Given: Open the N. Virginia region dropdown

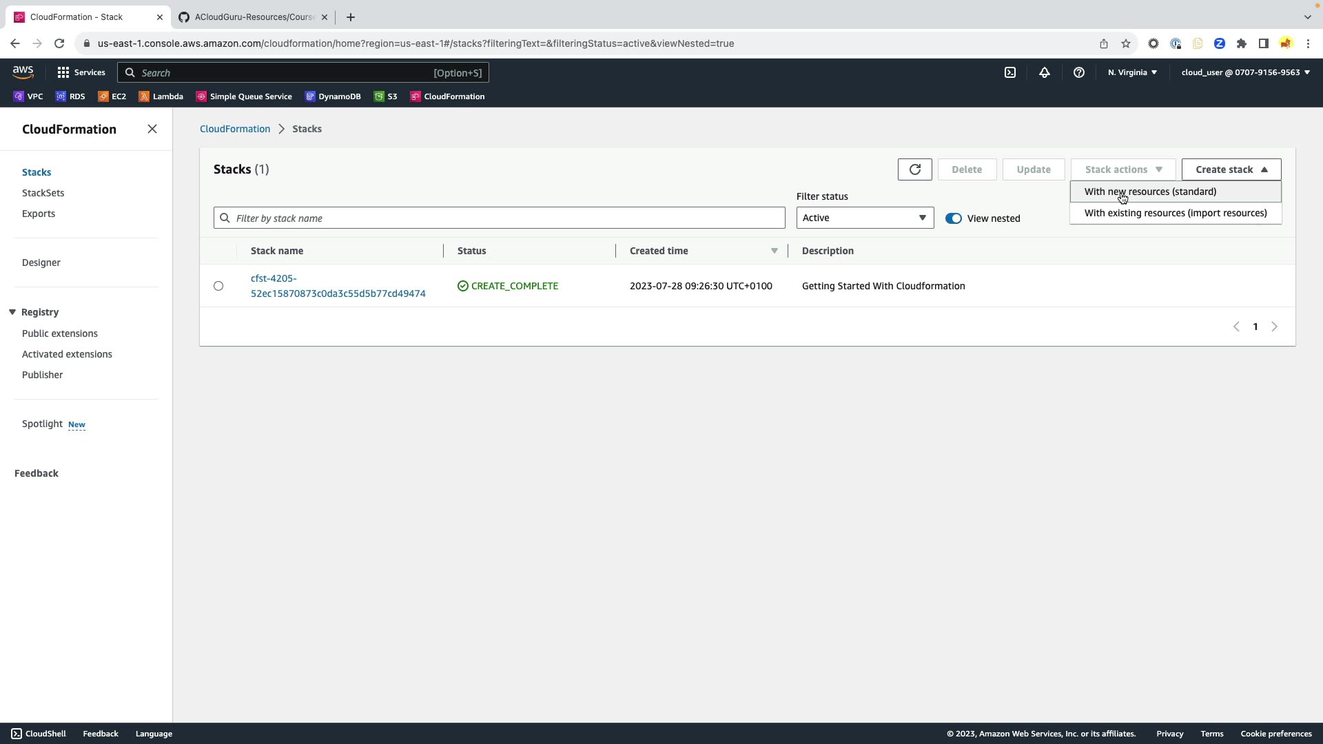Looking at the screenshot, I should tap(1132, 72).
